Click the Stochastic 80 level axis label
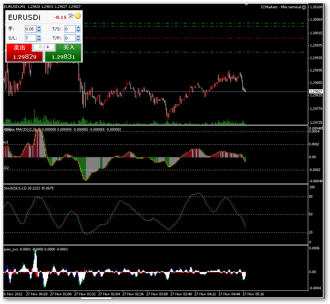 [x=310, y=197]
